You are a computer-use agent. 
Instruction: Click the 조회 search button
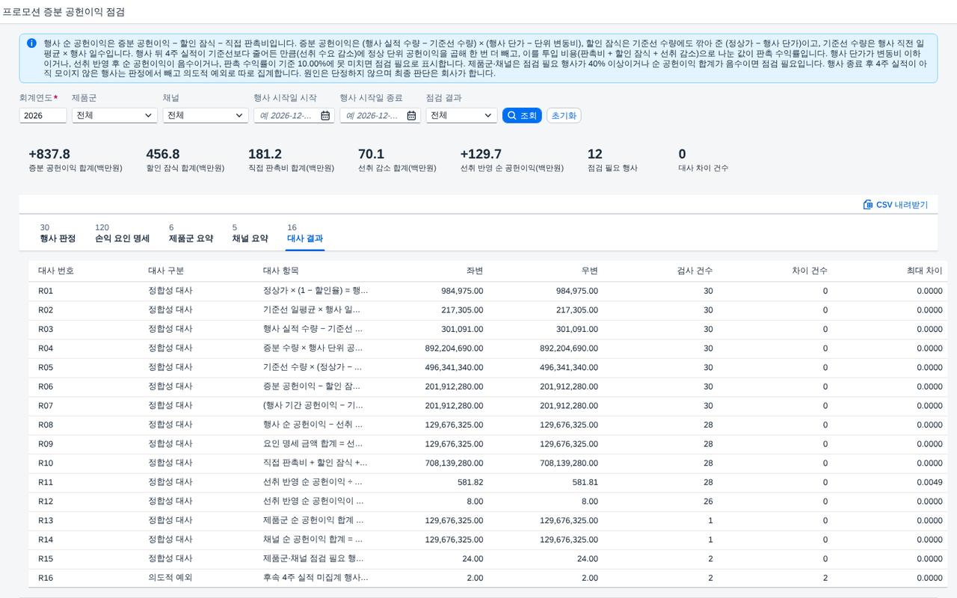click(x=522, y=115)
